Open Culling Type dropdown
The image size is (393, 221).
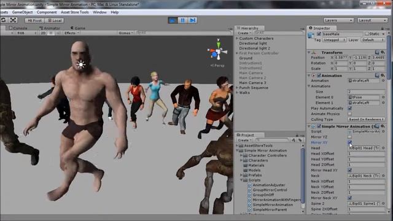[x=366, y=119]
